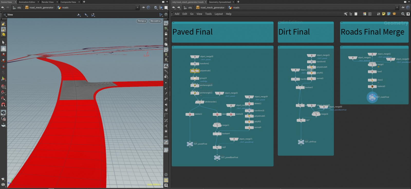Expand the Scene View path history dropdown
This screenshot has width=411, height=189.
(x=137, y=7)
